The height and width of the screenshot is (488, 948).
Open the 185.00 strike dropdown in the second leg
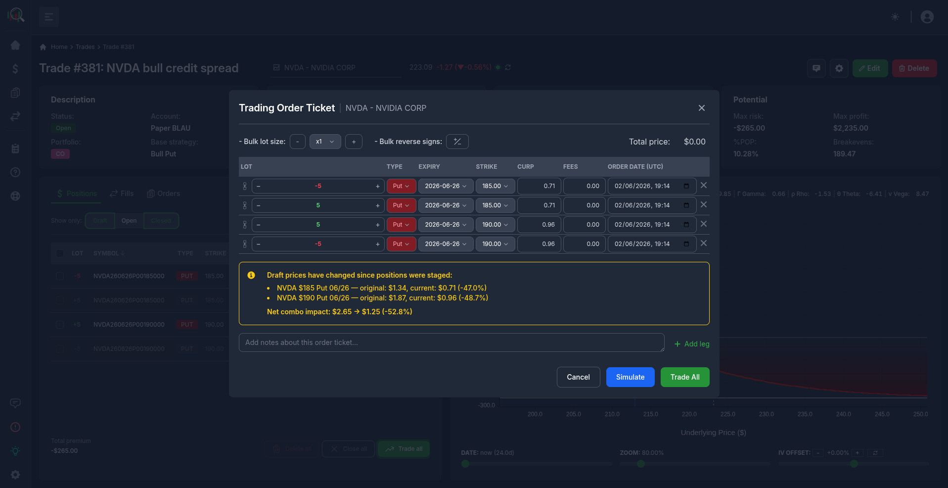point(495,205)
